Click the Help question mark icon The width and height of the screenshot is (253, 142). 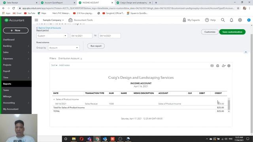pos(207,20)
